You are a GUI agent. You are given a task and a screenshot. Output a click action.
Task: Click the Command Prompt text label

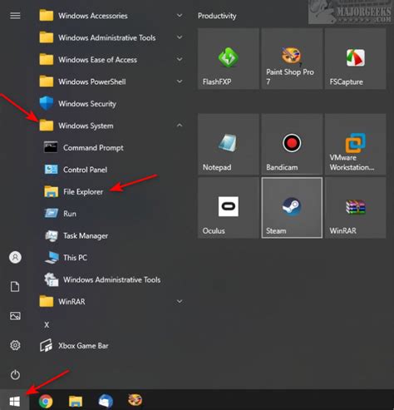click(93, 148)
